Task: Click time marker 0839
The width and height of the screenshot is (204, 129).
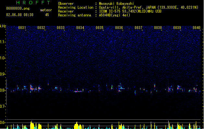Action: point(177,28)
